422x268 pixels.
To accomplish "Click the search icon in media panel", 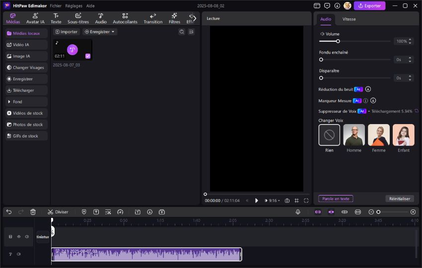I will pos(182,32).
